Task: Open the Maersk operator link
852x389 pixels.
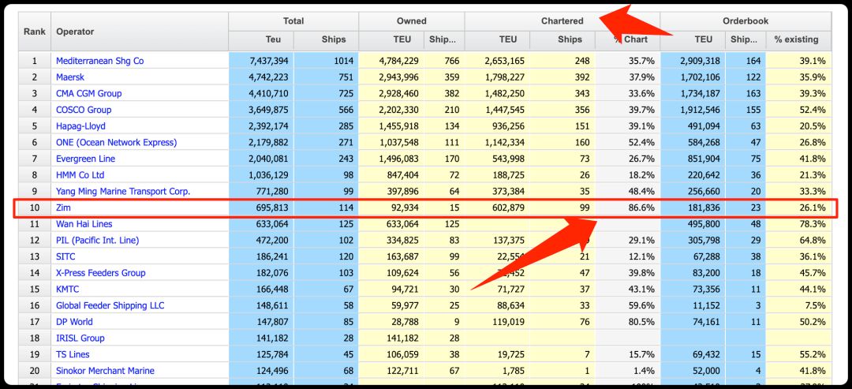Action: point(70,77)
